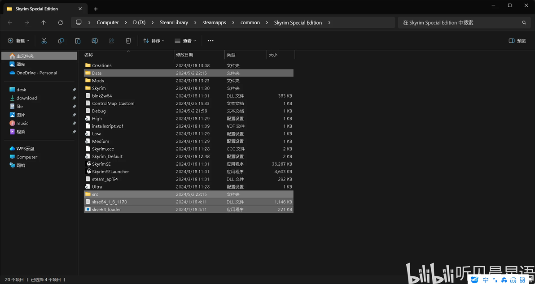Select the Skyrim folder
The height and width of the screenshot is (284, 535).
click(189, 88)
